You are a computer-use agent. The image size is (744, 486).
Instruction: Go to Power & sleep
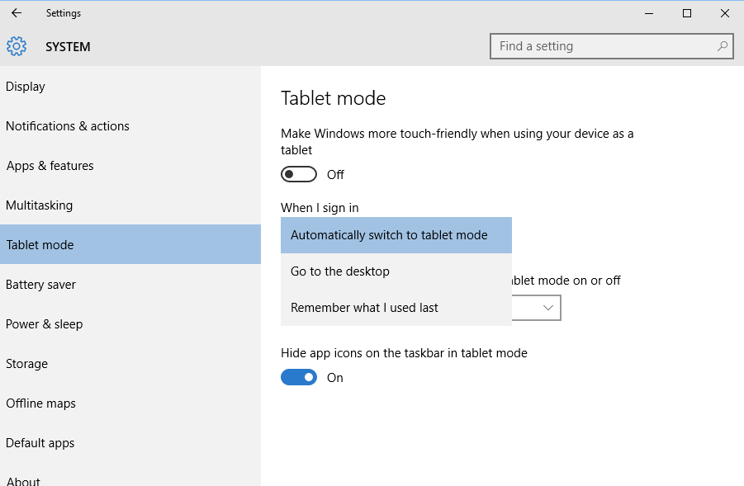[130, 323]
